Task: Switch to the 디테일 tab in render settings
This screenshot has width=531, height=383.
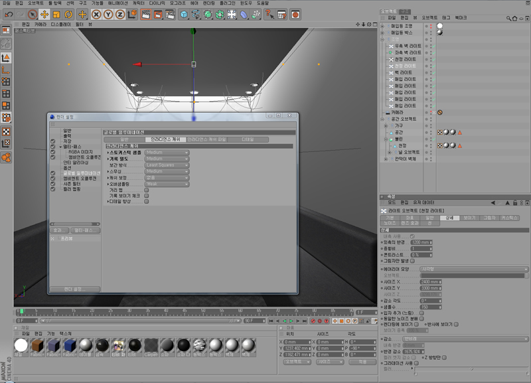Action: pos(248,139)
